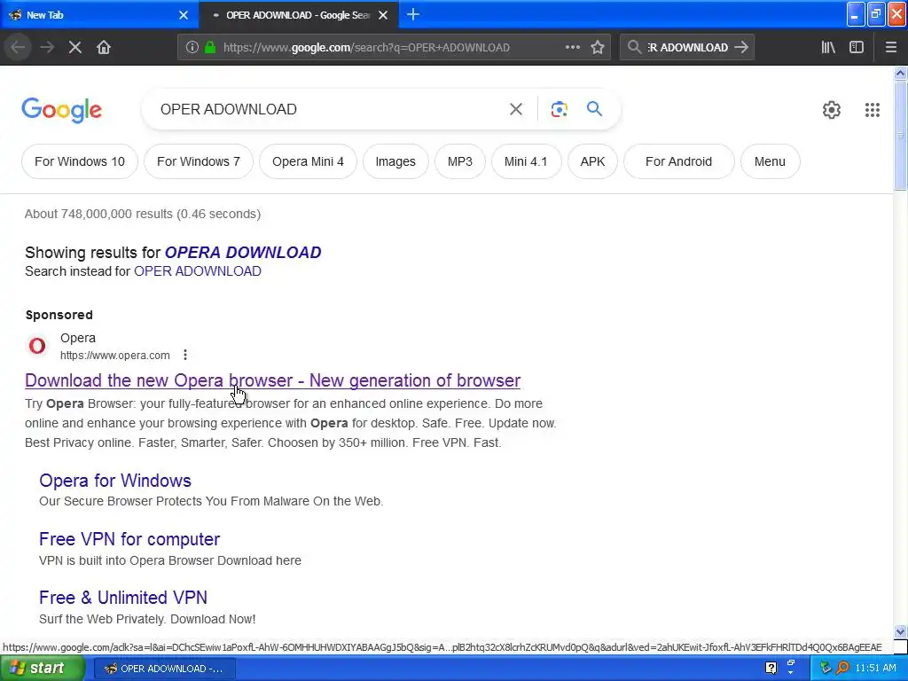Open Google quick settings gear
Image resolution: width=908 pixels, height=681 pixels.
[832, 109]
